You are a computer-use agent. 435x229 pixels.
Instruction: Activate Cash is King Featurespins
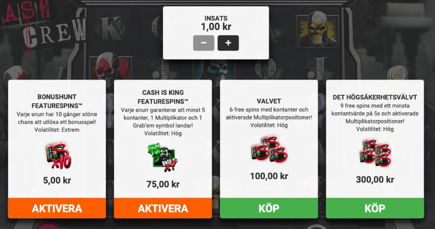[163, 208]
